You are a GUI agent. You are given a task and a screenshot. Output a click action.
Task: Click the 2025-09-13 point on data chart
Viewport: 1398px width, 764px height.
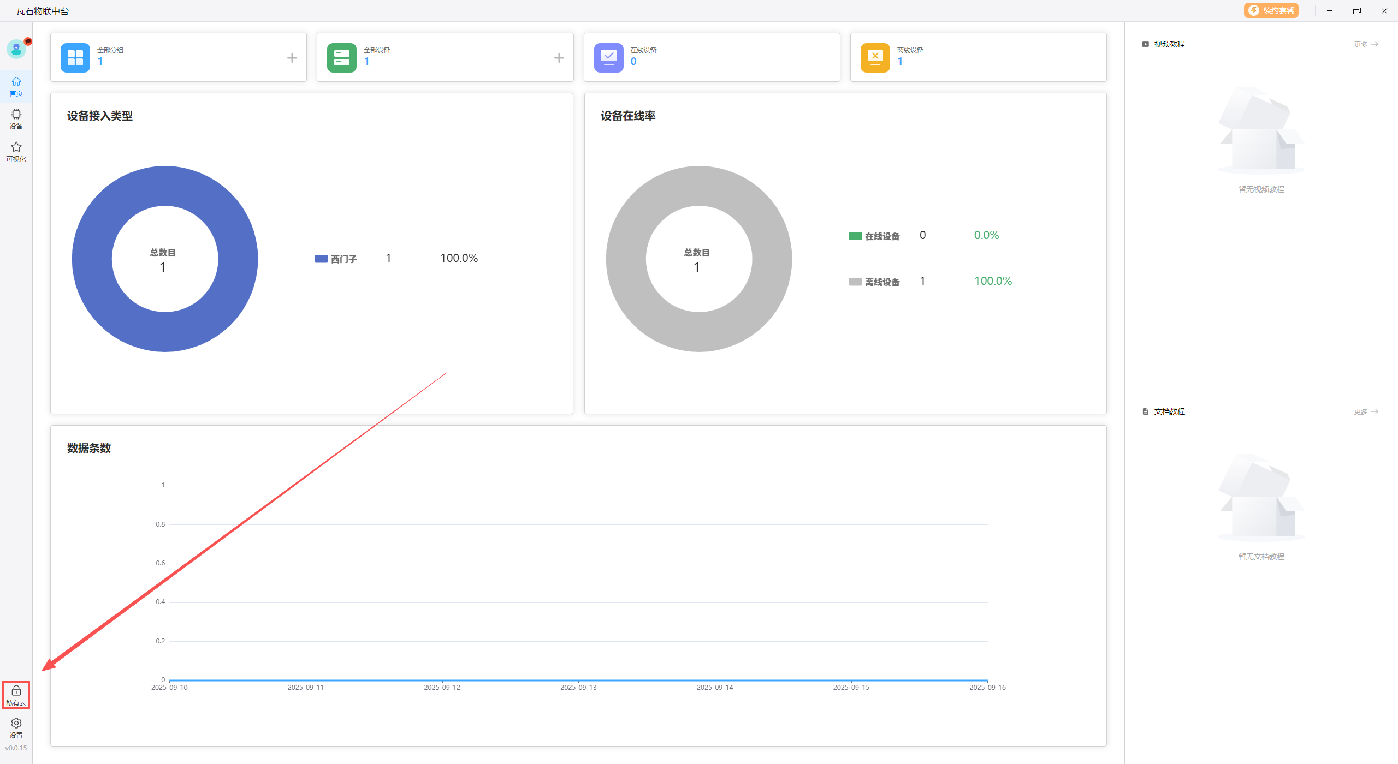pyautogui.click(x=578, y=680)
